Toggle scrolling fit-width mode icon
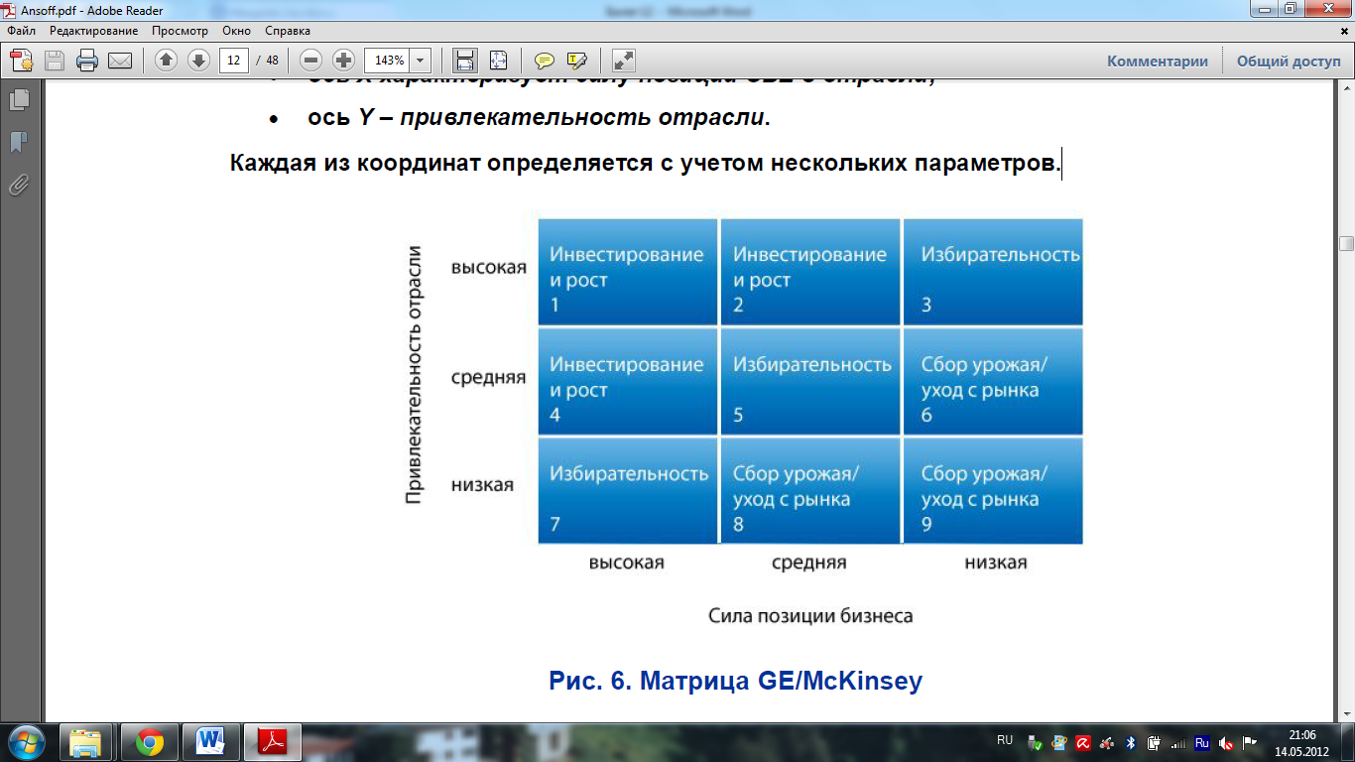Screen dimensions: 1355x762 [465, 61]
